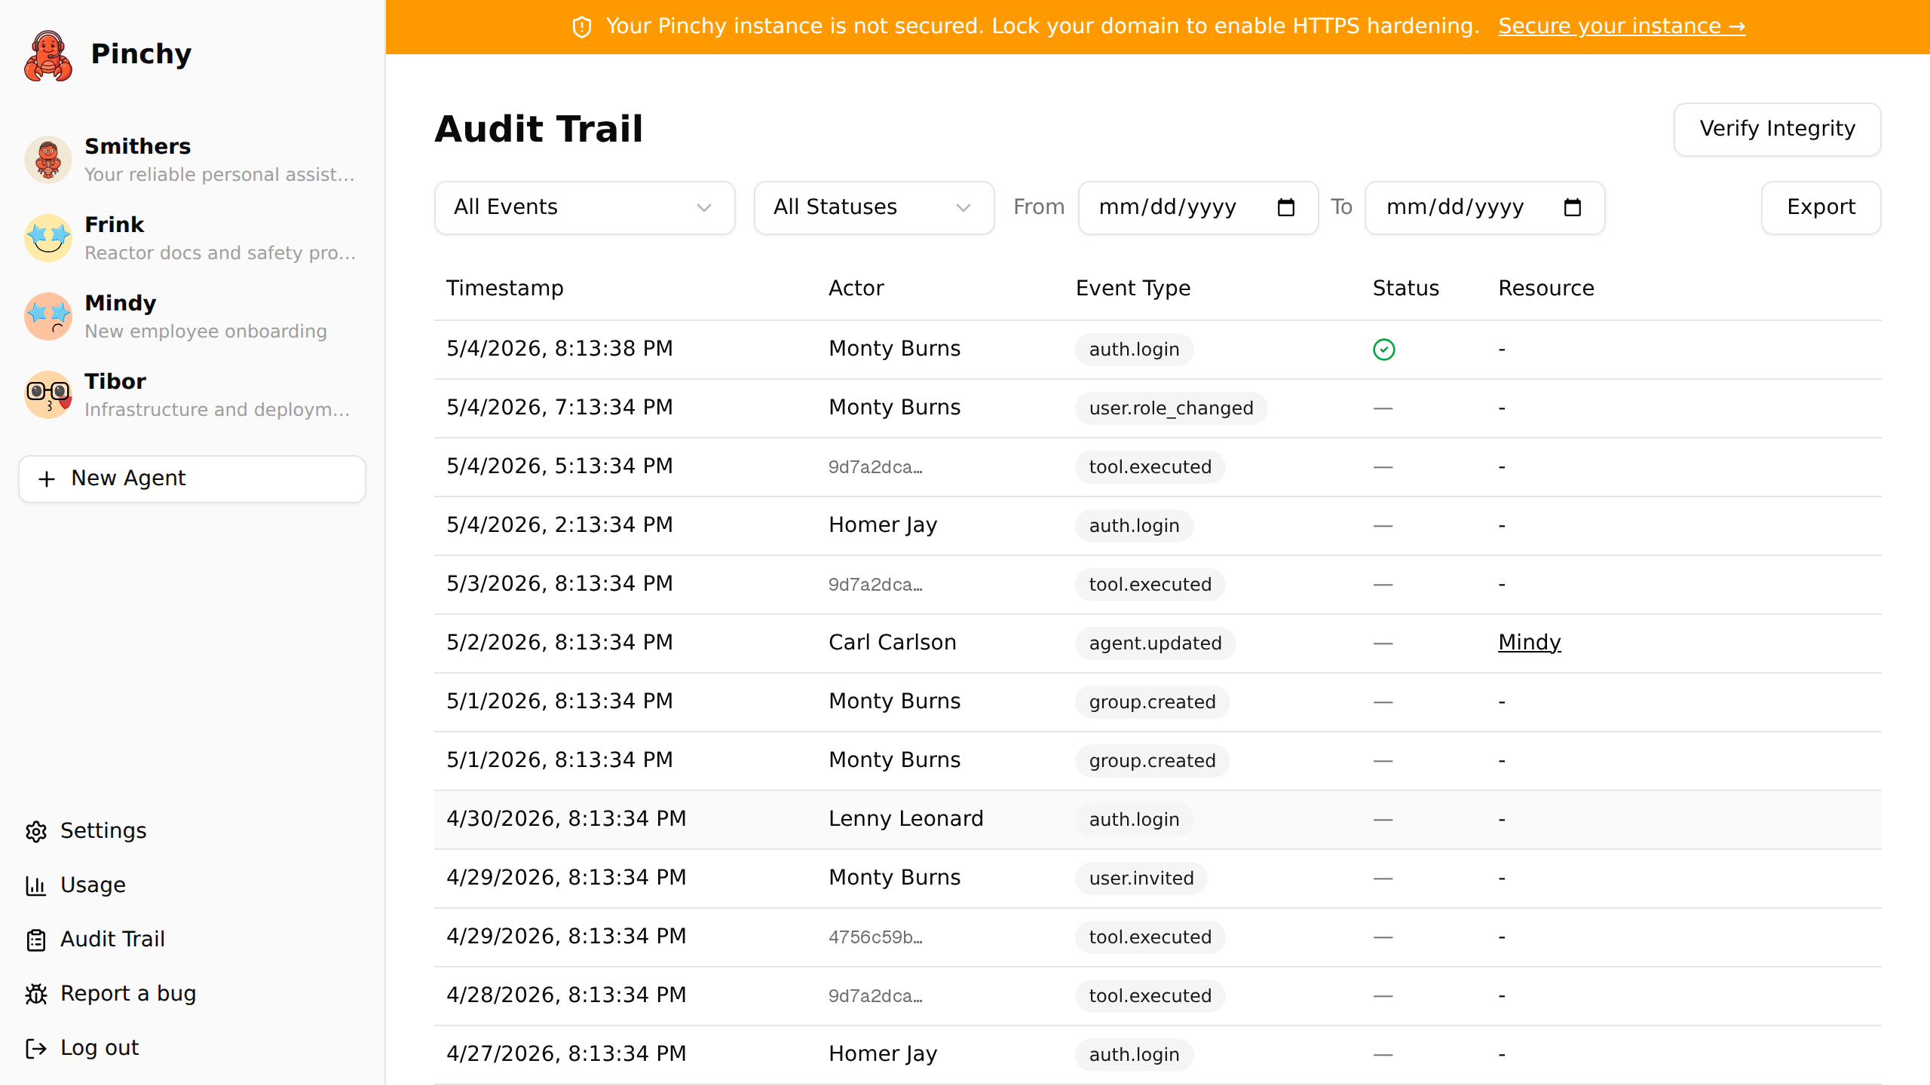The height and width of the screenshot is (1085, 1930).
Task: Open Mindy agent avatar
Action: 48,316
